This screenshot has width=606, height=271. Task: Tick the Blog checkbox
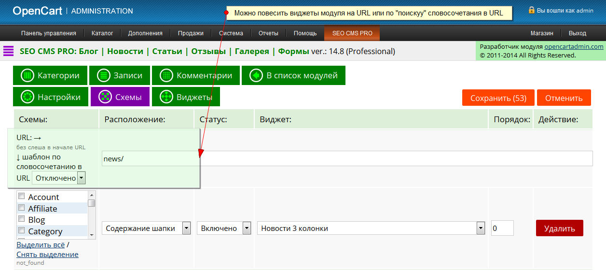(x=21, y=219)
